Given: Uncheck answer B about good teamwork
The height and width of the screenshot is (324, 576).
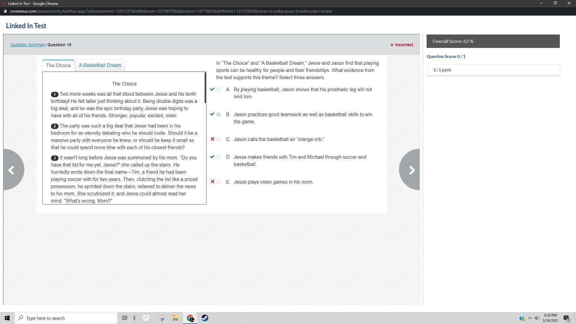Looking at the screenshot, I should (218, 115).
